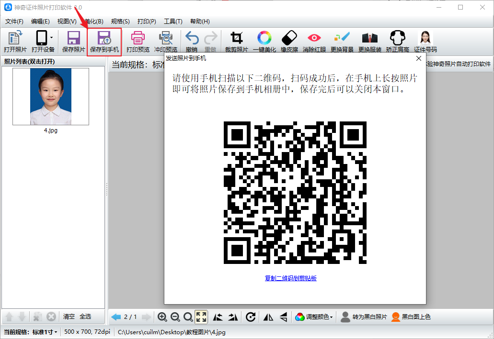Click the gray delete X circle icon
Image resolution: width=494 pixels, height=339 pixels.
(51, 317)
